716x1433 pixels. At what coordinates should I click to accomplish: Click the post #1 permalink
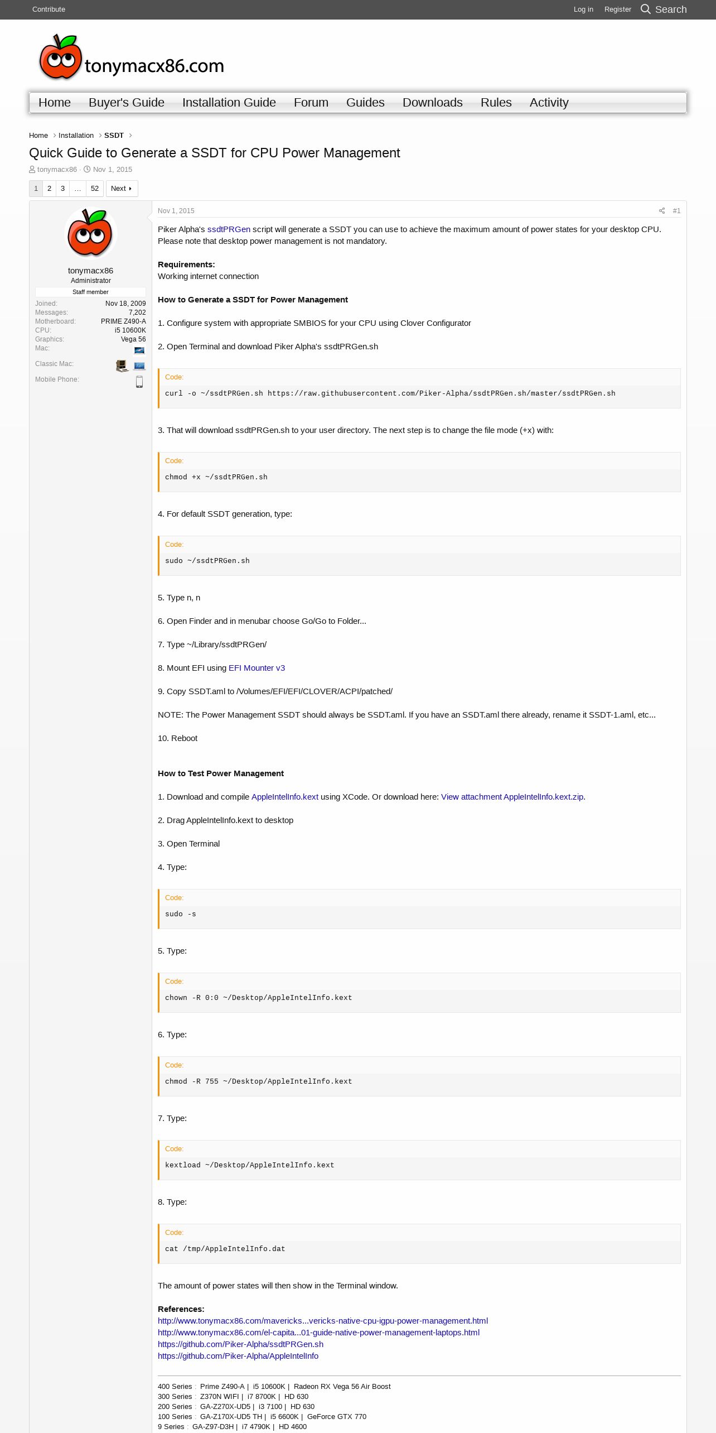pos(676,211)
